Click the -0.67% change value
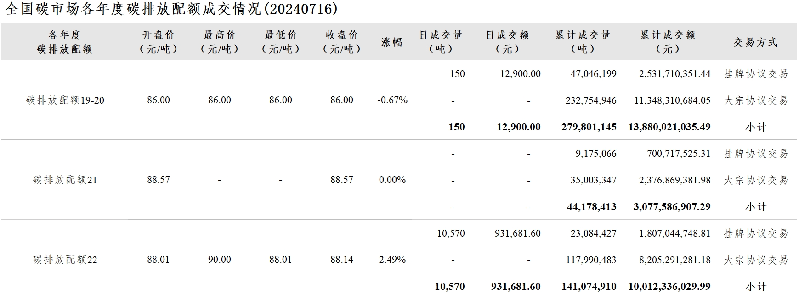The width and height of the screenshot is (799, 293). [x=392, y=100]
